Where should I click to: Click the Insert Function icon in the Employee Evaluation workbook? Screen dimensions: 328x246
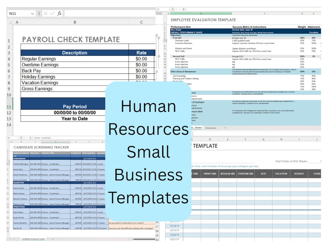[183, 9]
